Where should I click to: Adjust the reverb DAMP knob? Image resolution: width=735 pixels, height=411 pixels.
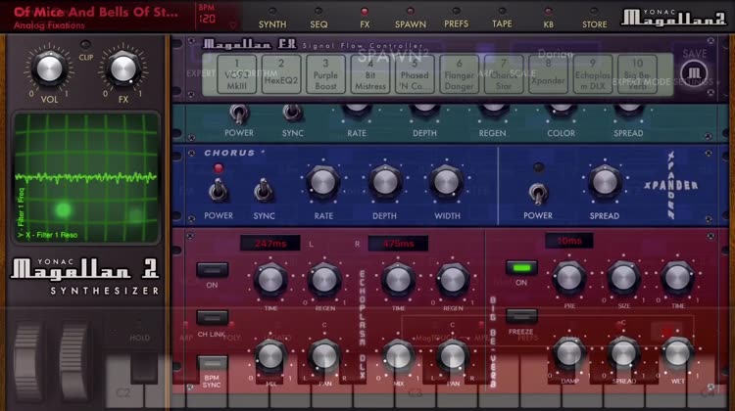point(569,354)
